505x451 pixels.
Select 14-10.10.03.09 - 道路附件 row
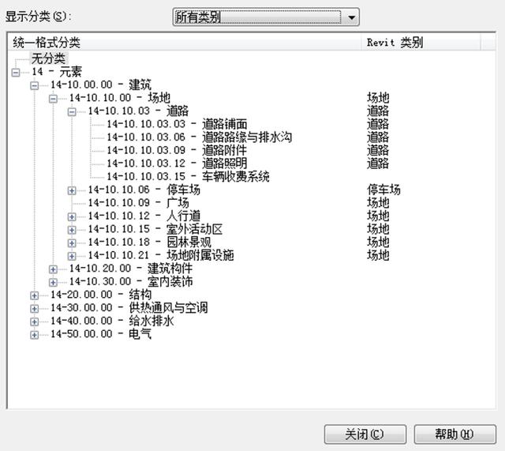click(x=177, y=150)
